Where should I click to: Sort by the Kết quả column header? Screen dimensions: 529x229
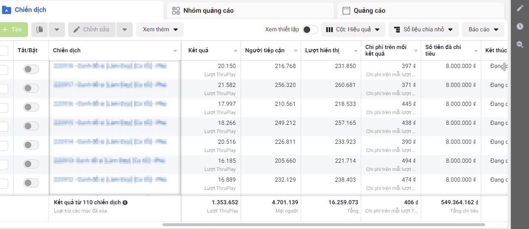click(x=198, y=51)
